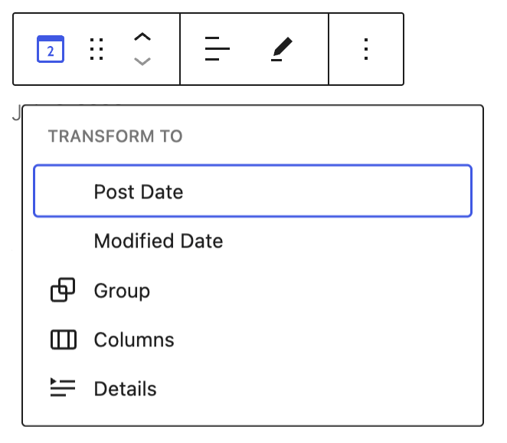Transform block to Details
The image size is (507, 443).
(253, 389)
